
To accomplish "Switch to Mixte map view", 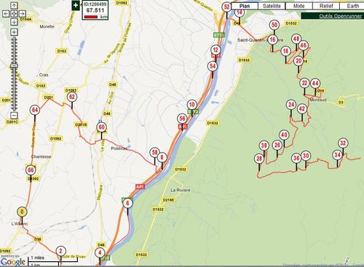I will pos(298,6).
